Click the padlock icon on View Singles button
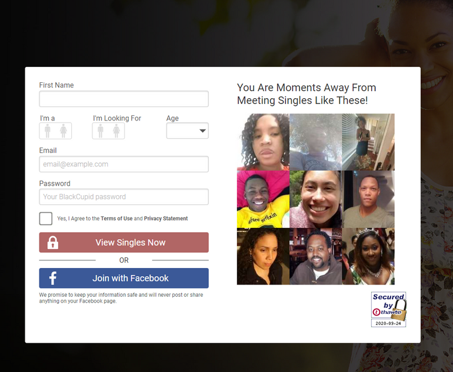The image size is (453, 372). coord(52,243)
